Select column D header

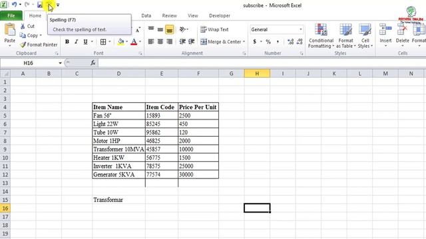tap(118, 74)
